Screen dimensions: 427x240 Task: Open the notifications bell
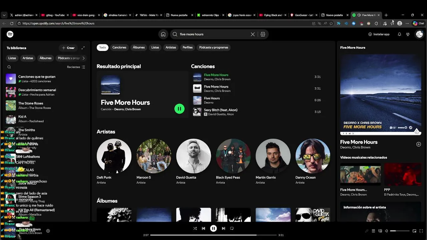tap(399, 34)
